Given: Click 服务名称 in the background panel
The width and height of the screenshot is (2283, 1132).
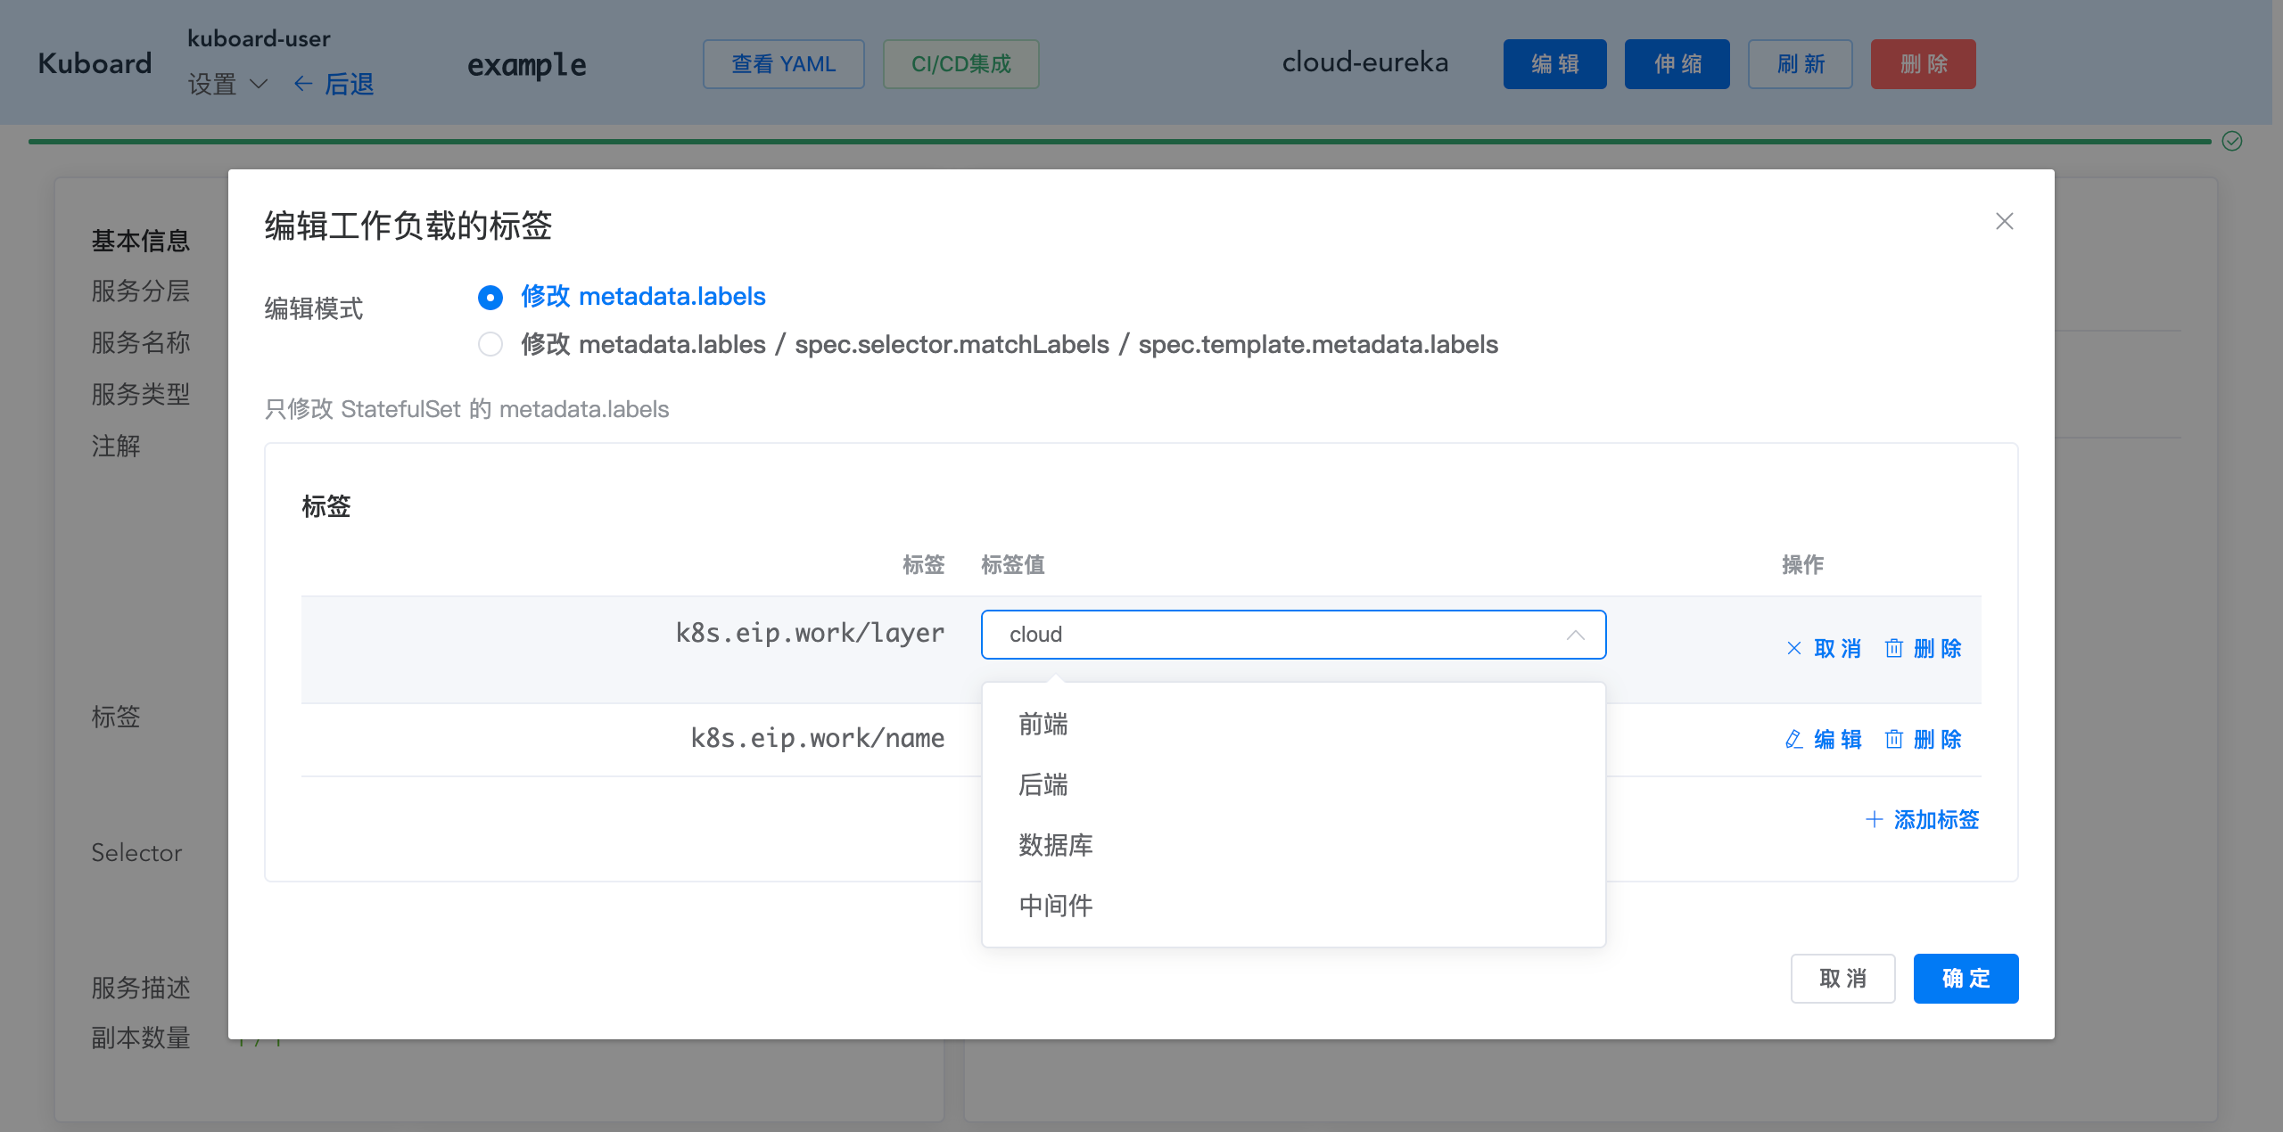Looking at the screenshot, I should click(141, 343).
